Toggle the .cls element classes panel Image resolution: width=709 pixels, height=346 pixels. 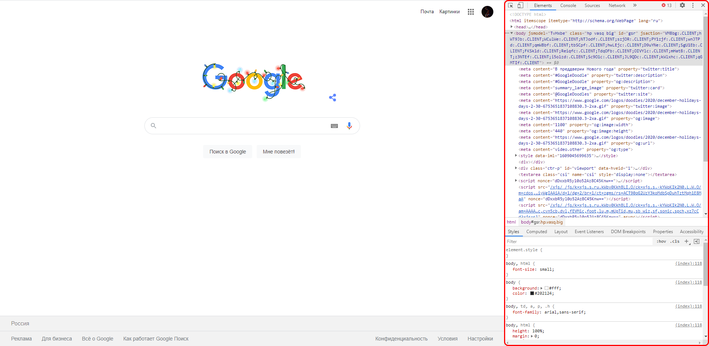pos(675,241)
